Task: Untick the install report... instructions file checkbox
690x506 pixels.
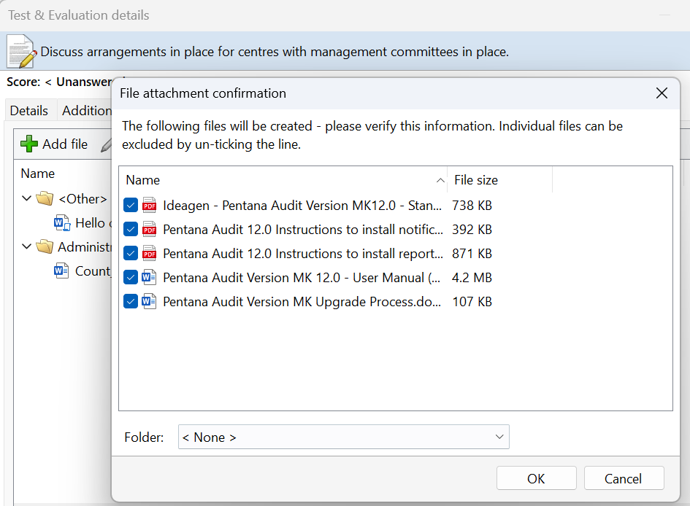Action: 131,254
